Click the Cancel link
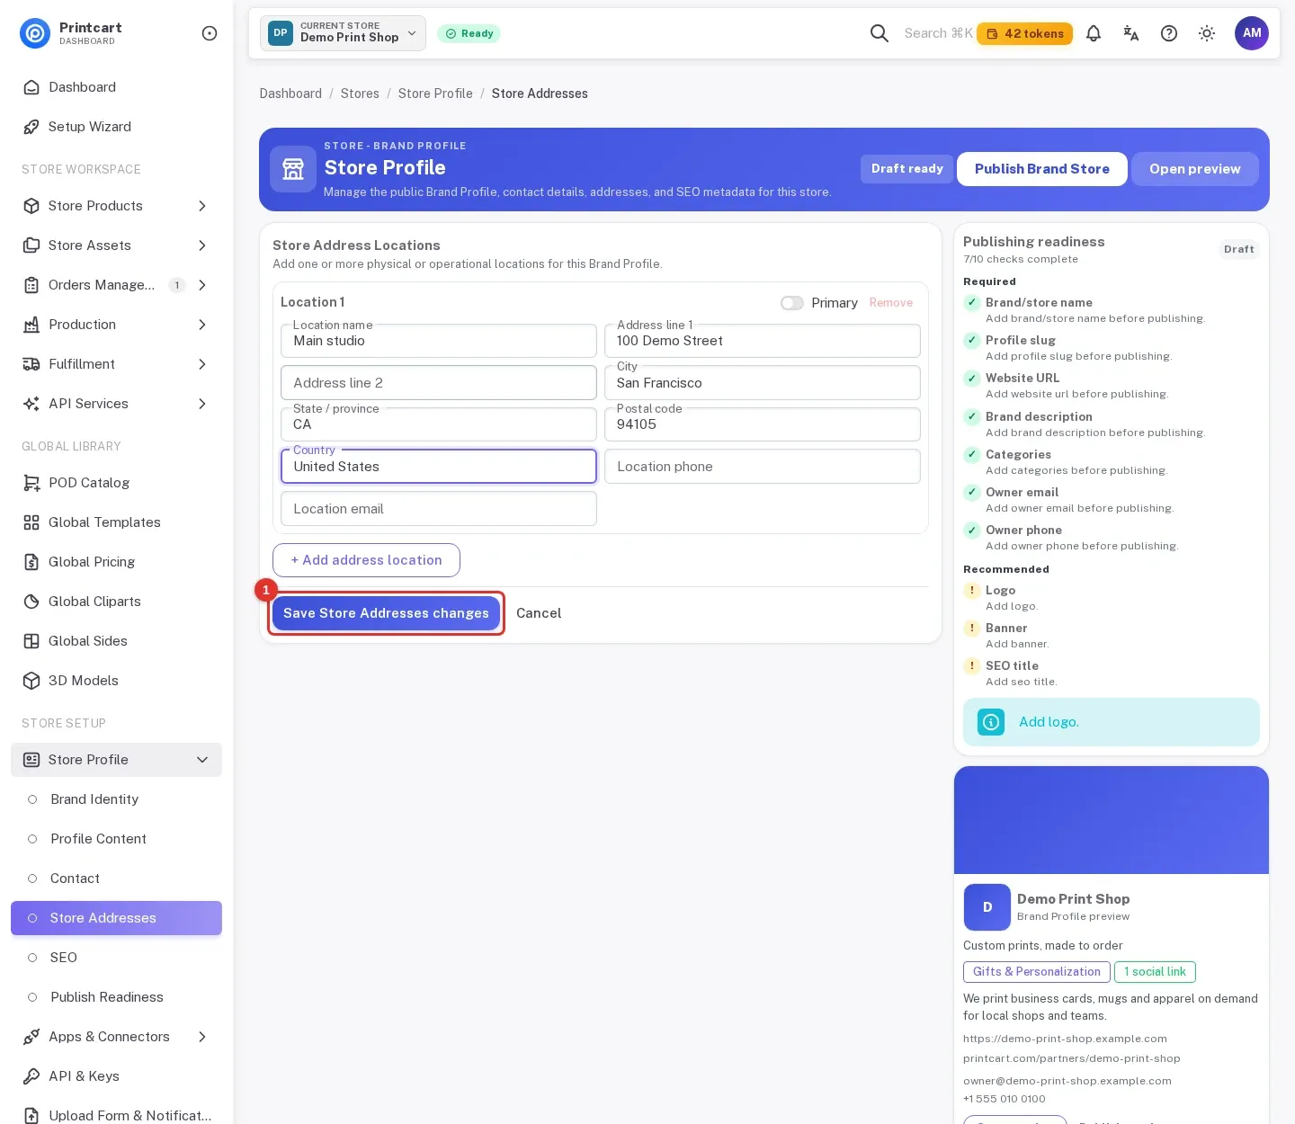1295x1124 pixels. coord(539,613)
